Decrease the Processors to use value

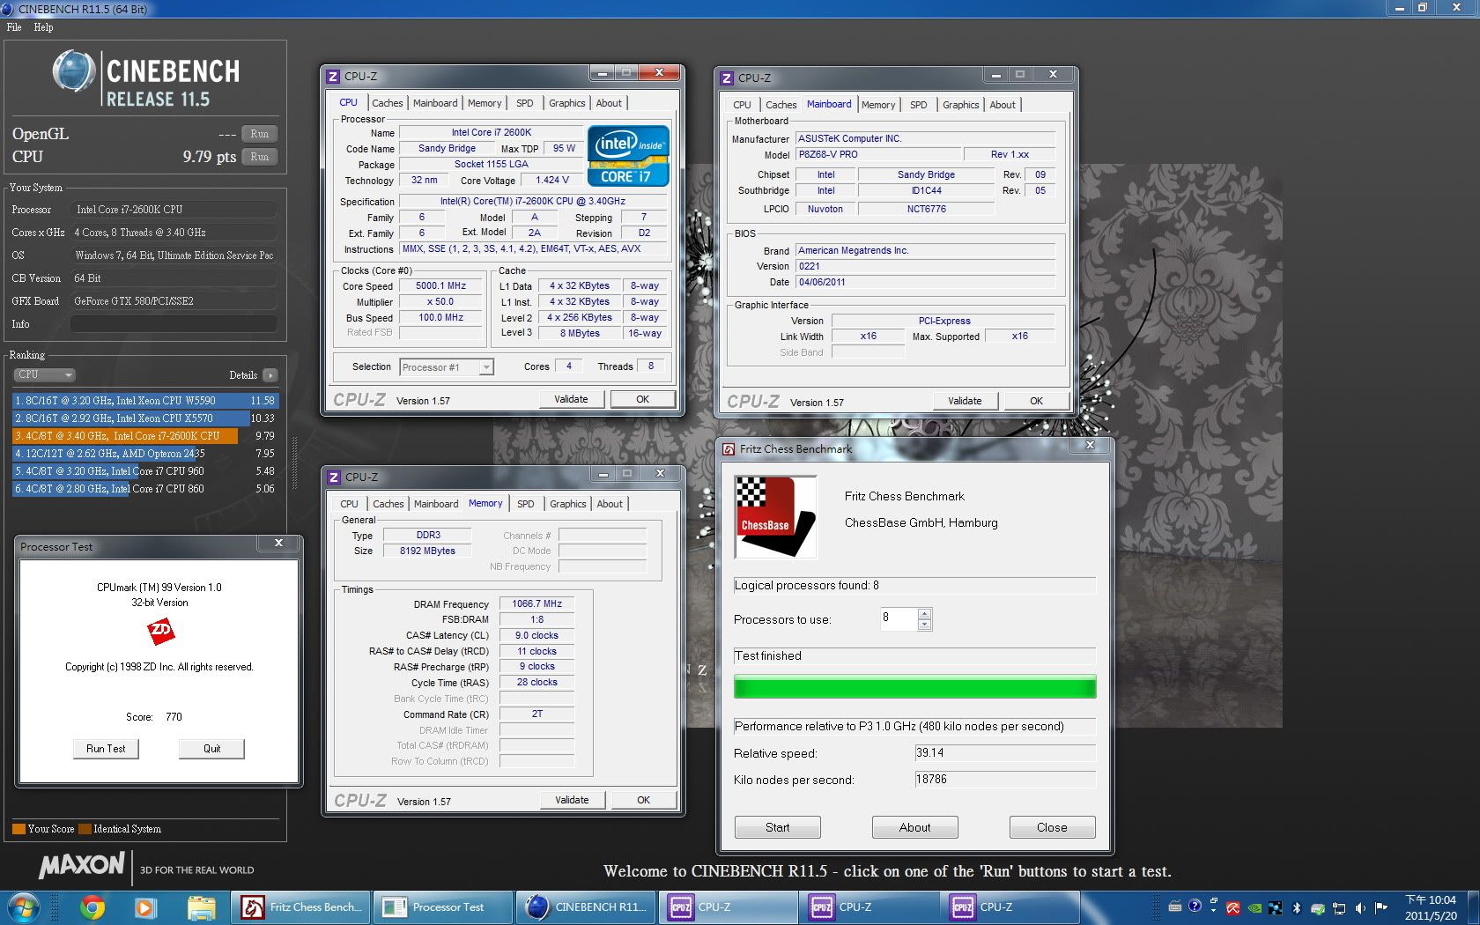tap(924, 625)
